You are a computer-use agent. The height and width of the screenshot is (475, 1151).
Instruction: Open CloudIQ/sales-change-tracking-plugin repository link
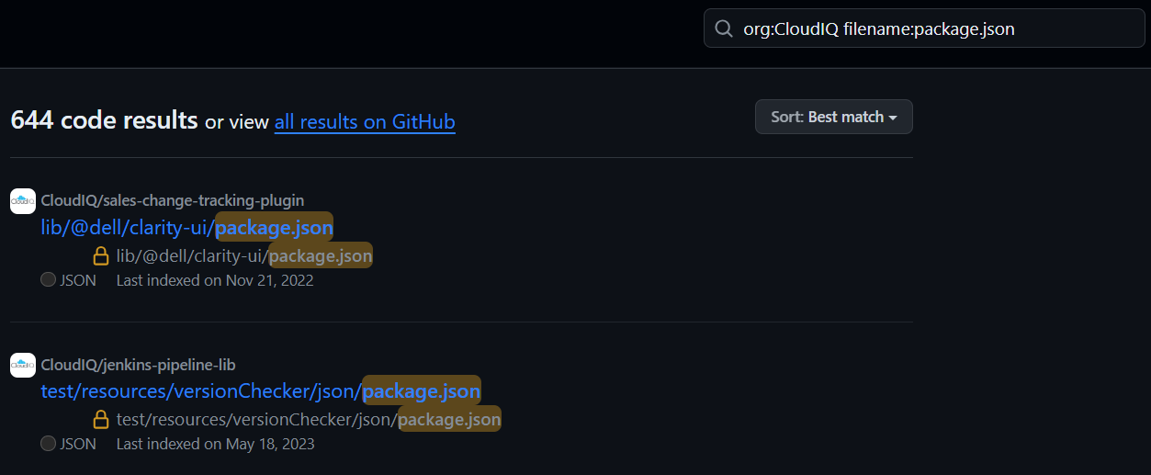click(x=173, y=200)
